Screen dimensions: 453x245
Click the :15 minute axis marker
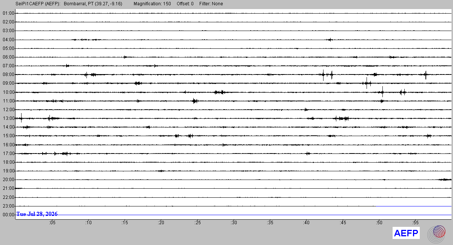coord(125,223)
